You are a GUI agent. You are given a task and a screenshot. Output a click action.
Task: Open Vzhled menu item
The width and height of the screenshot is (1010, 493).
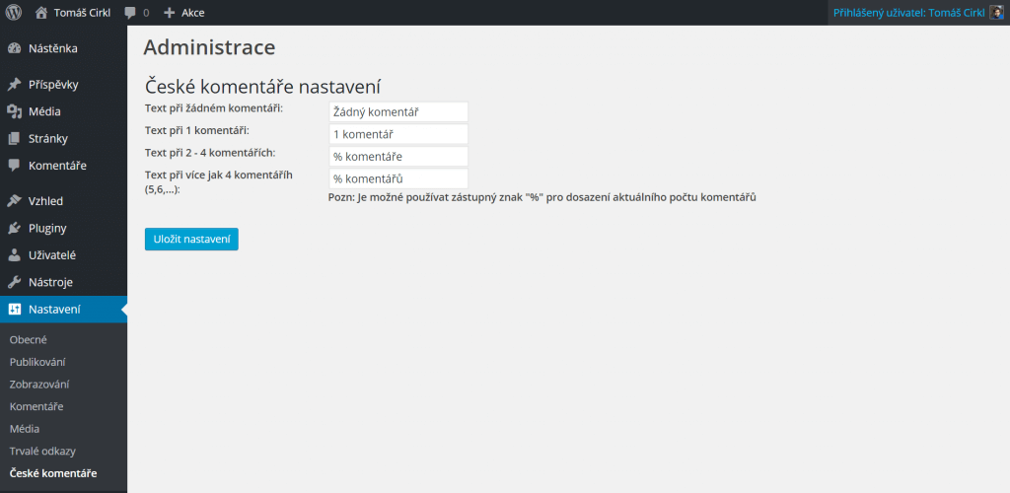pos(63,201)
